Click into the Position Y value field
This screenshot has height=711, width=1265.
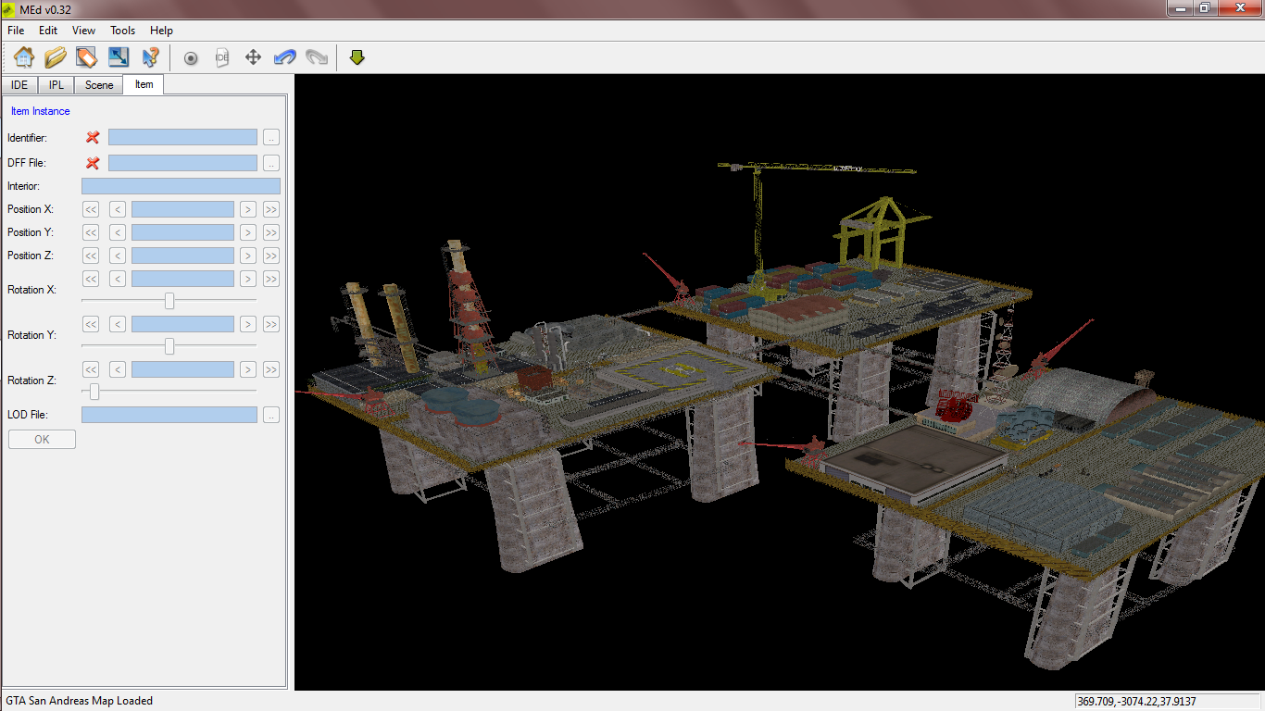pyautogui.click(x=182, y=232)
